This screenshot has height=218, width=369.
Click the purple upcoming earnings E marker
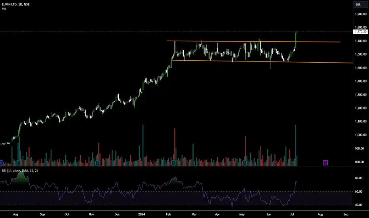[325, 163]
